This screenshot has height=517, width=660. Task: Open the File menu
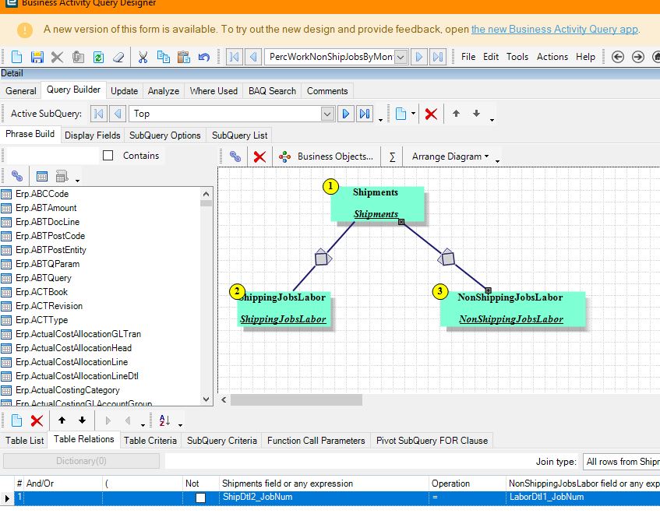[x=468, y=57]
